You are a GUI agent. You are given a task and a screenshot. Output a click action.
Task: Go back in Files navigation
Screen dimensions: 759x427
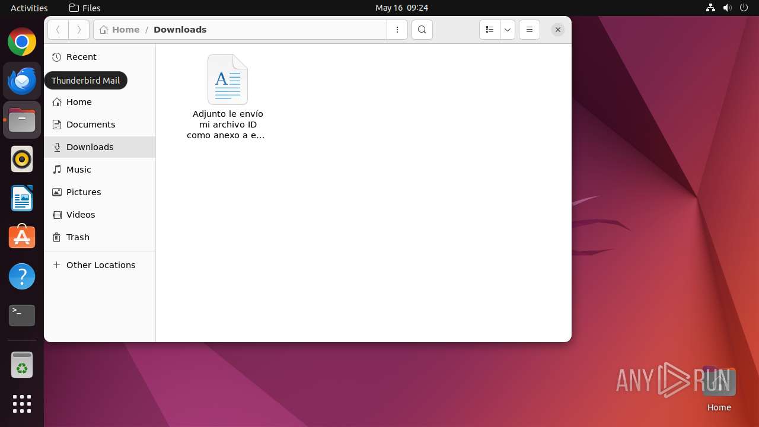click(x=58, y=30)
